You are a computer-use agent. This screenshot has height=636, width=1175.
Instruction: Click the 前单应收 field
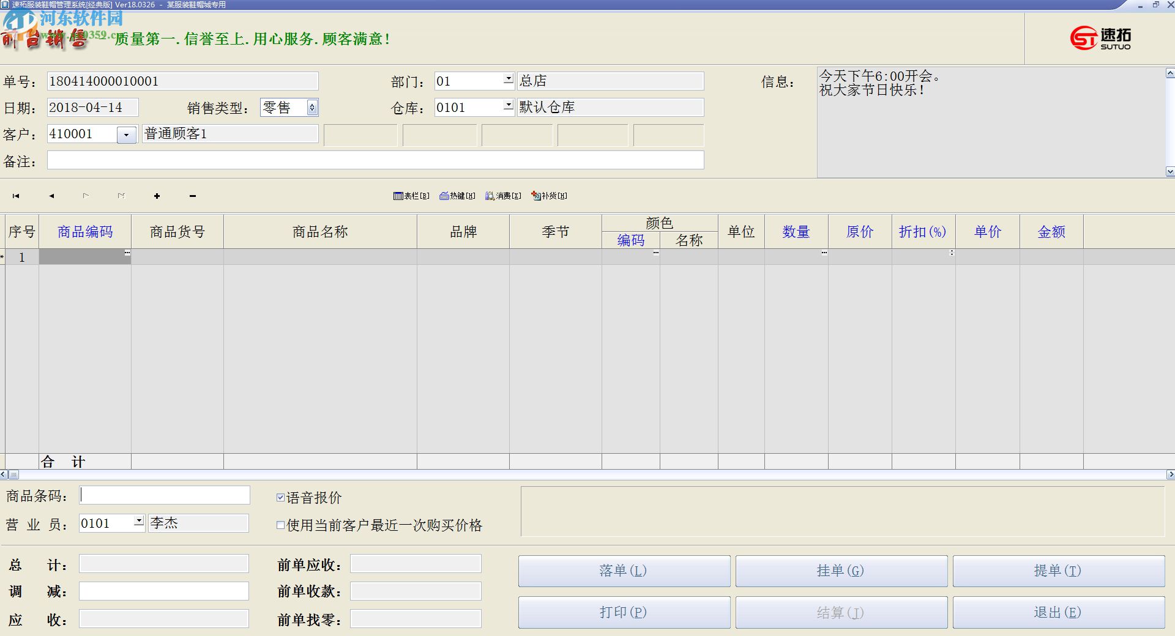click(x=416, y=564)
